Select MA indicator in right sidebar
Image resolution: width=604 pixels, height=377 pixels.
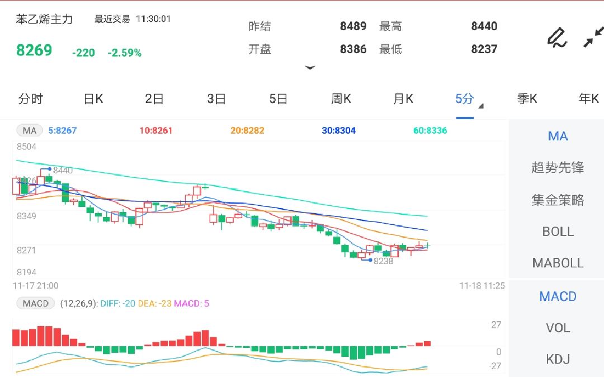(x=558, y=136)
